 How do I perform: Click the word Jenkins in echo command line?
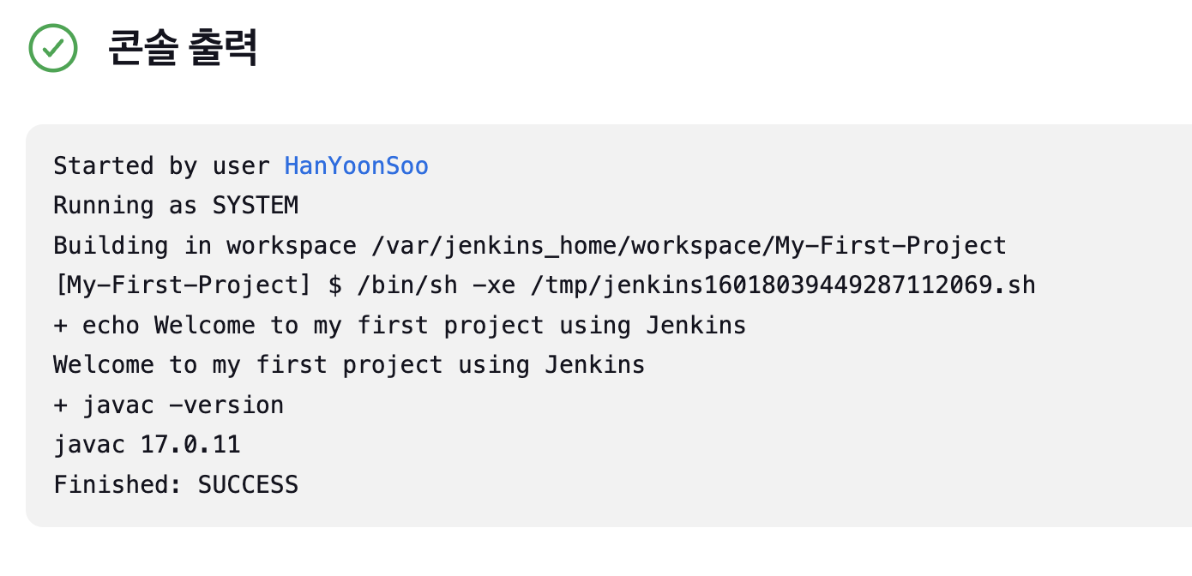[x=696, y=326]
